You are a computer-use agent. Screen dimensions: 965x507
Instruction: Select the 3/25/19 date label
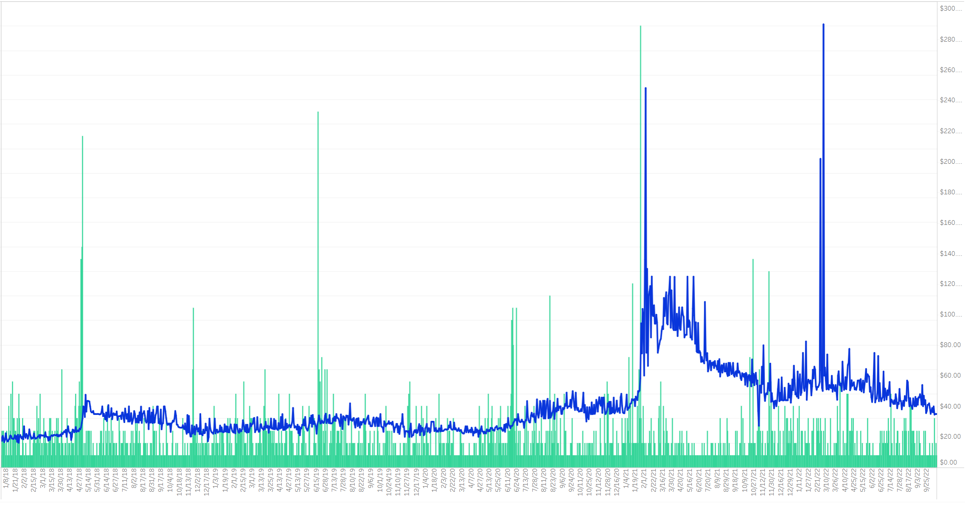click(x=270, y=480)
